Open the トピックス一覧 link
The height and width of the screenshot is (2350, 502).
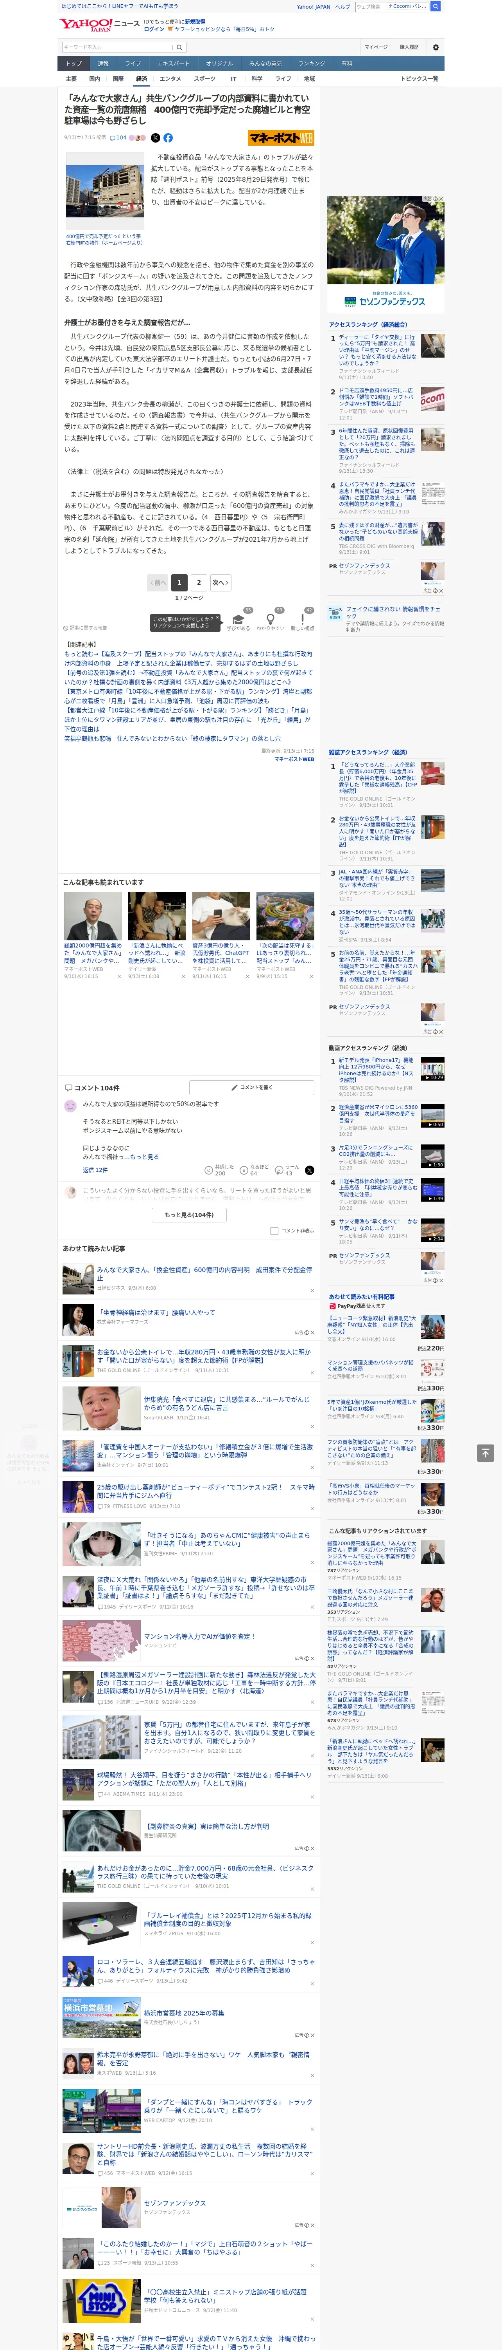tap(419, 78)
